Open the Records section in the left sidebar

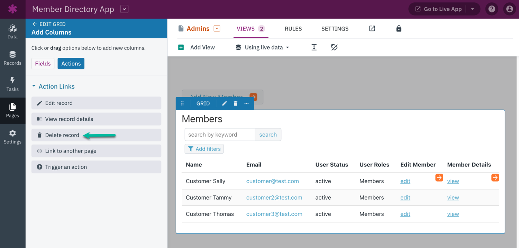point(13,57)
